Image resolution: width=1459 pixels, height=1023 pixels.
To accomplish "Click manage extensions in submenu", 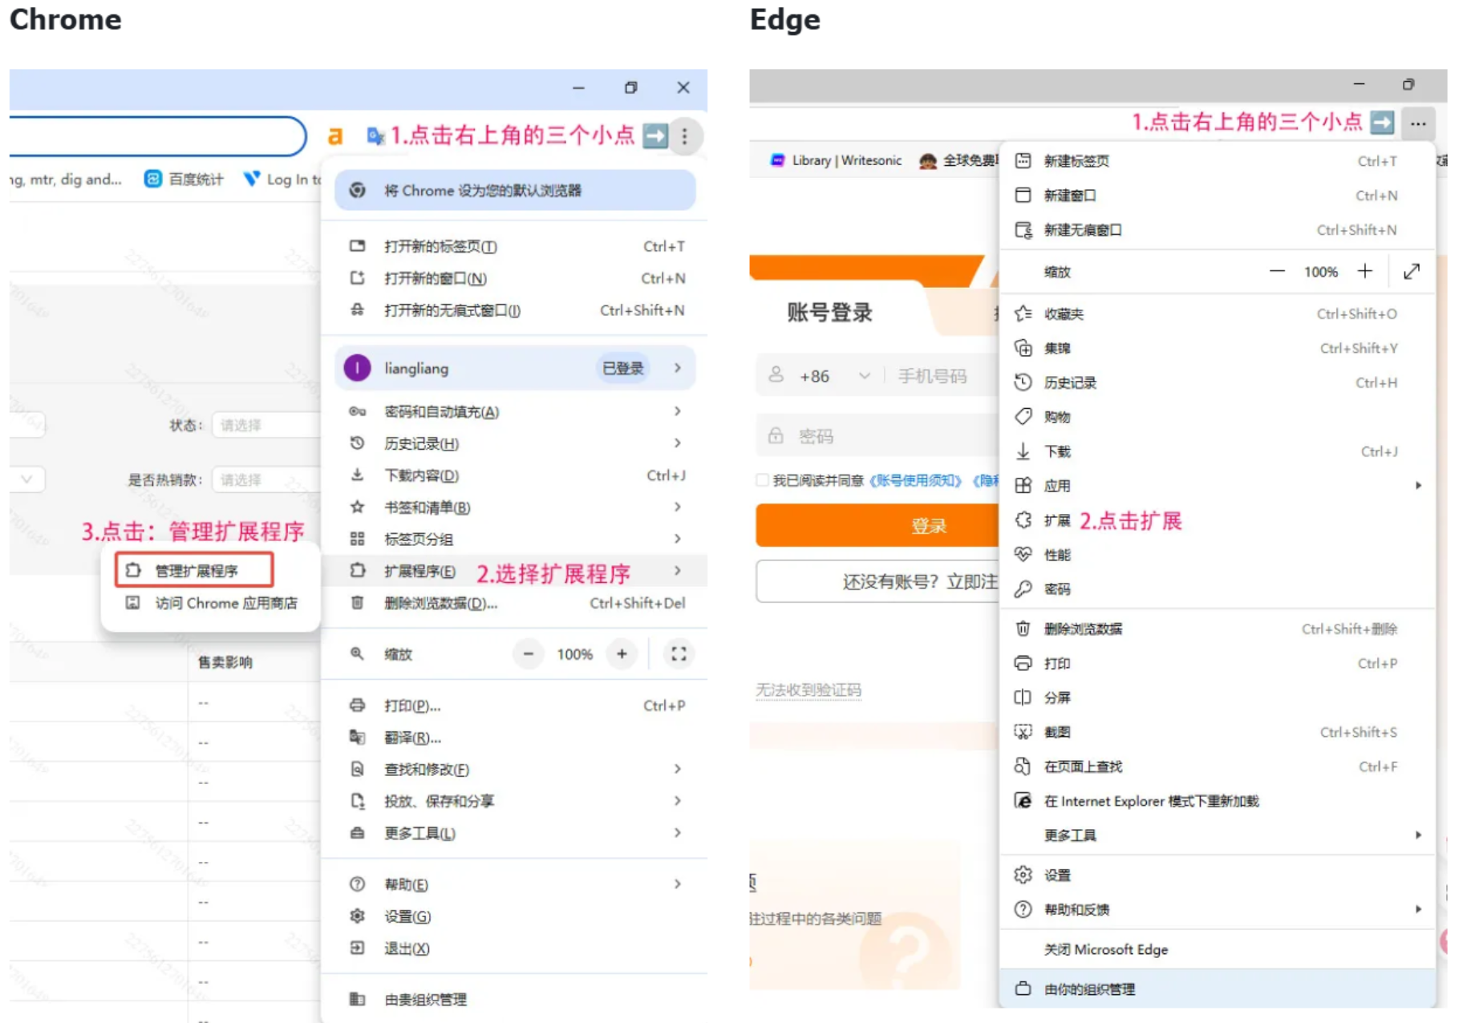I will (x=194, y=570).
